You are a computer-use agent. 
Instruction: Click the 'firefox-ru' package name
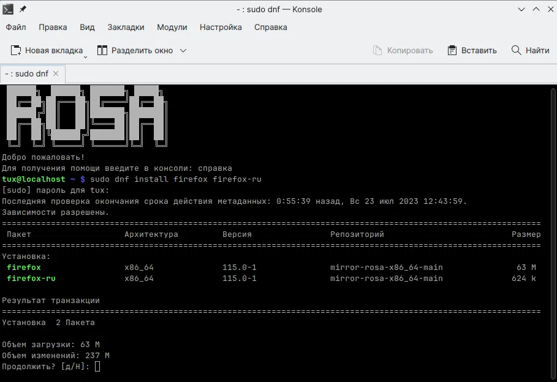pyautogui.click(x=31, y=279)
